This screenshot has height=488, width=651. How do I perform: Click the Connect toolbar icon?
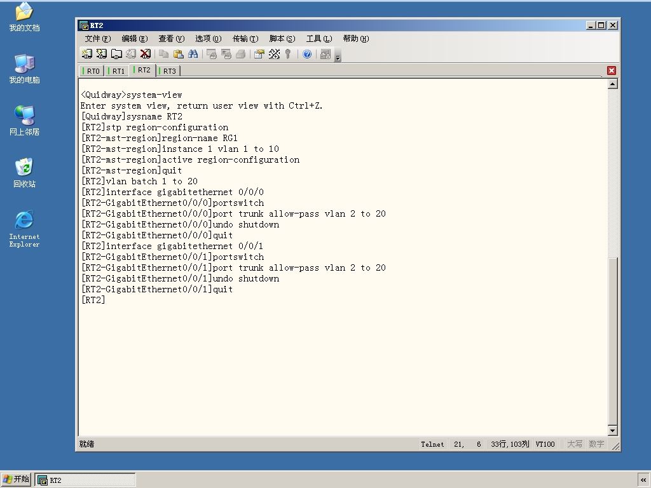click(86, 54)
